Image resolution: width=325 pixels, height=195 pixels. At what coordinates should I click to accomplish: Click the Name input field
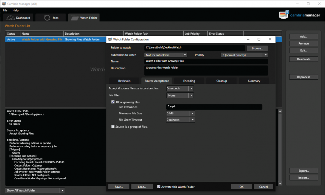(x=206, y=61)
